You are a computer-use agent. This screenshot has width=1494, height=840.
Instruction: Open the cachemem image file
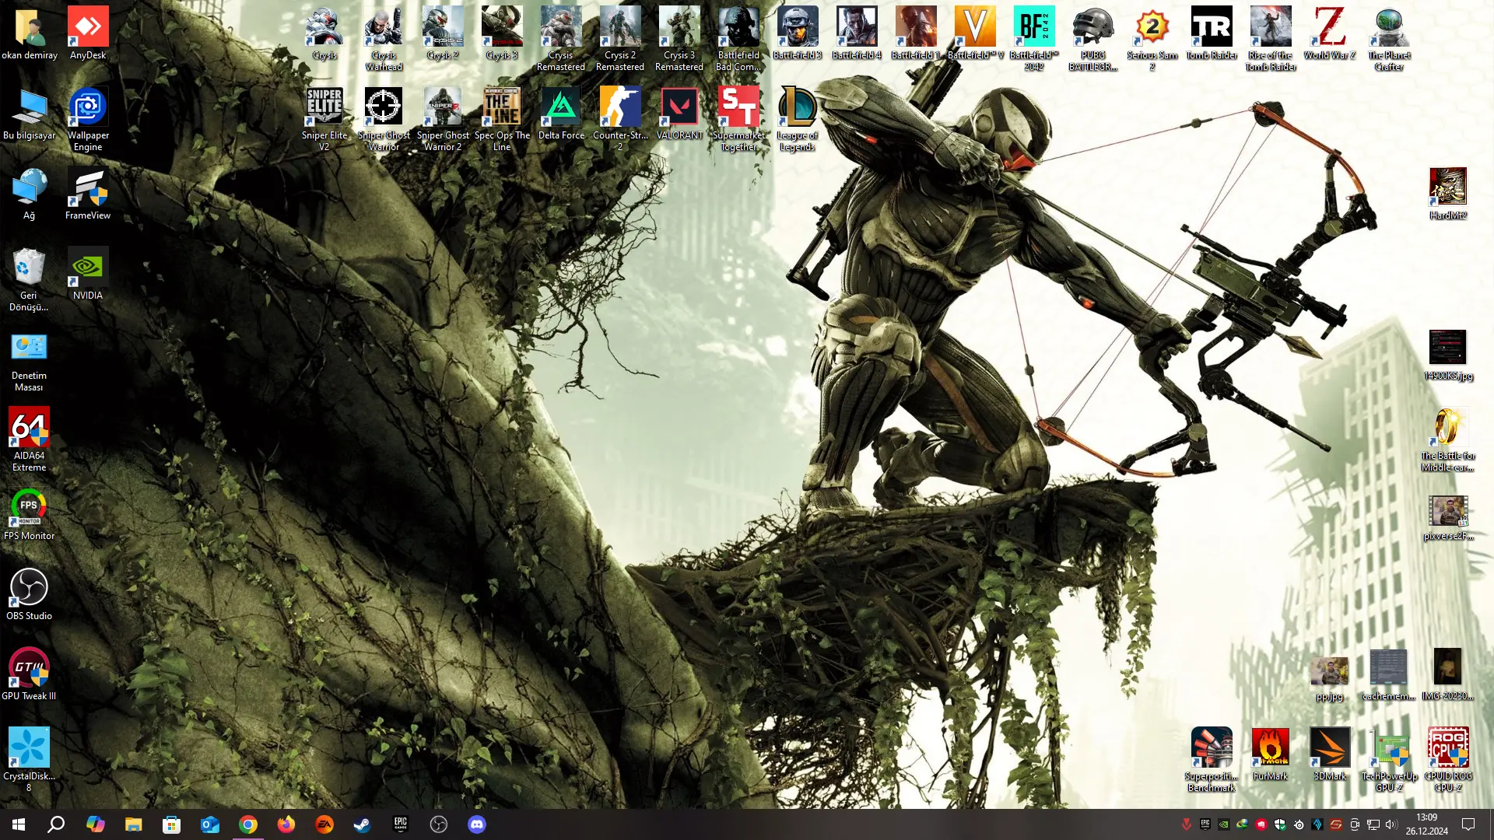point(1389,674)
